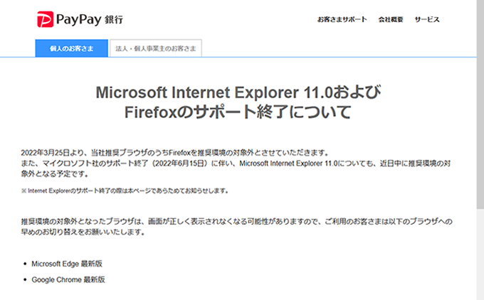The width and height of the screenshot is (484, 300).
Task: Click the page heading about Internet Explorer 11.0
Action: (238, 102)
